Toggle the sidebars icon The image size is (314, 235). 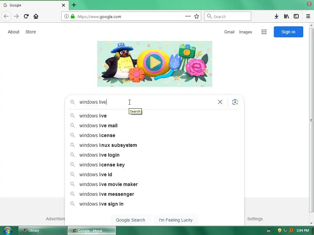[x=296, y=16]
